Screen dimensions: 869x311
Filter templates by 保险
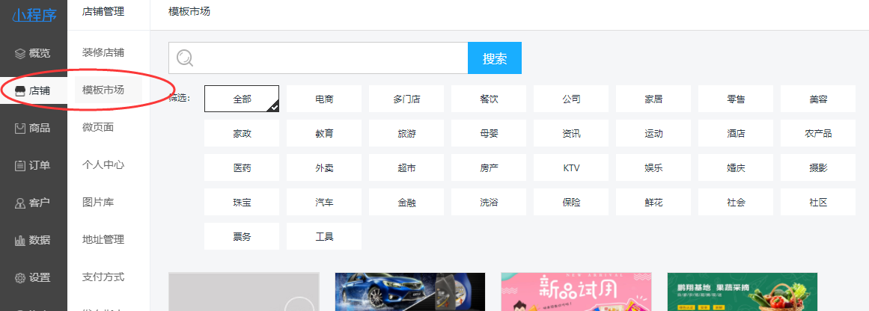tap(571, 202)
